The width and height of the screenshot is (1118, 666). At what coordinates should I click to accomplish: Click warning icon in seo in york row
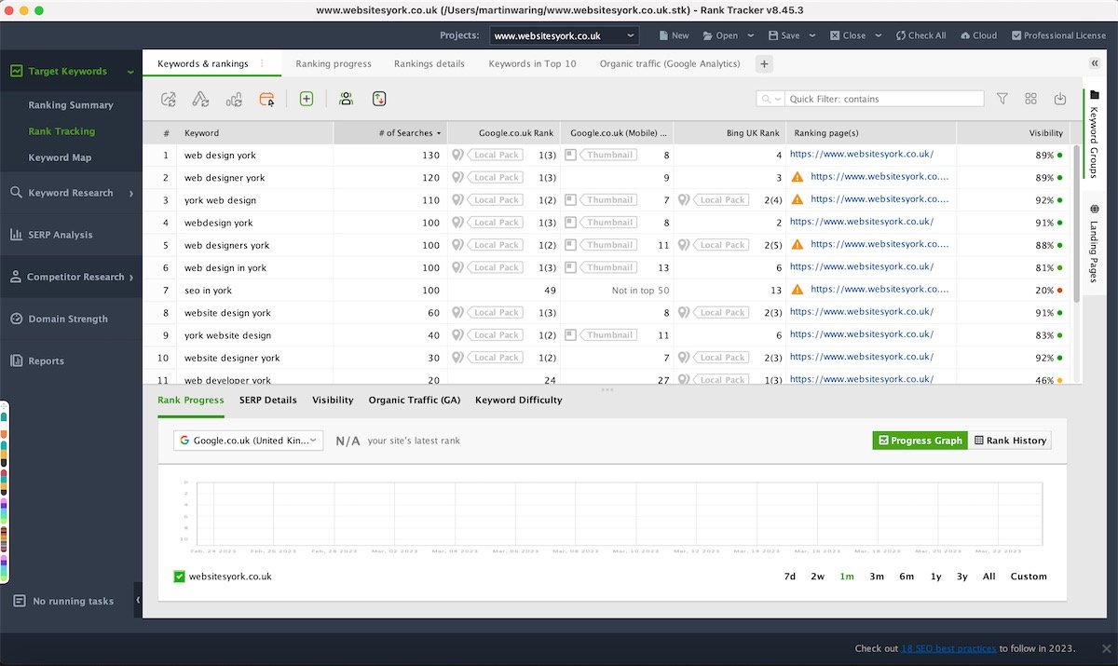point(797,290)
